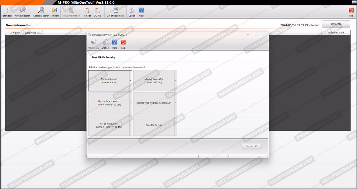Click the Category column header
Image resolution: width=357 pixels, height=189 pixels.
click(x=15, y=33)
